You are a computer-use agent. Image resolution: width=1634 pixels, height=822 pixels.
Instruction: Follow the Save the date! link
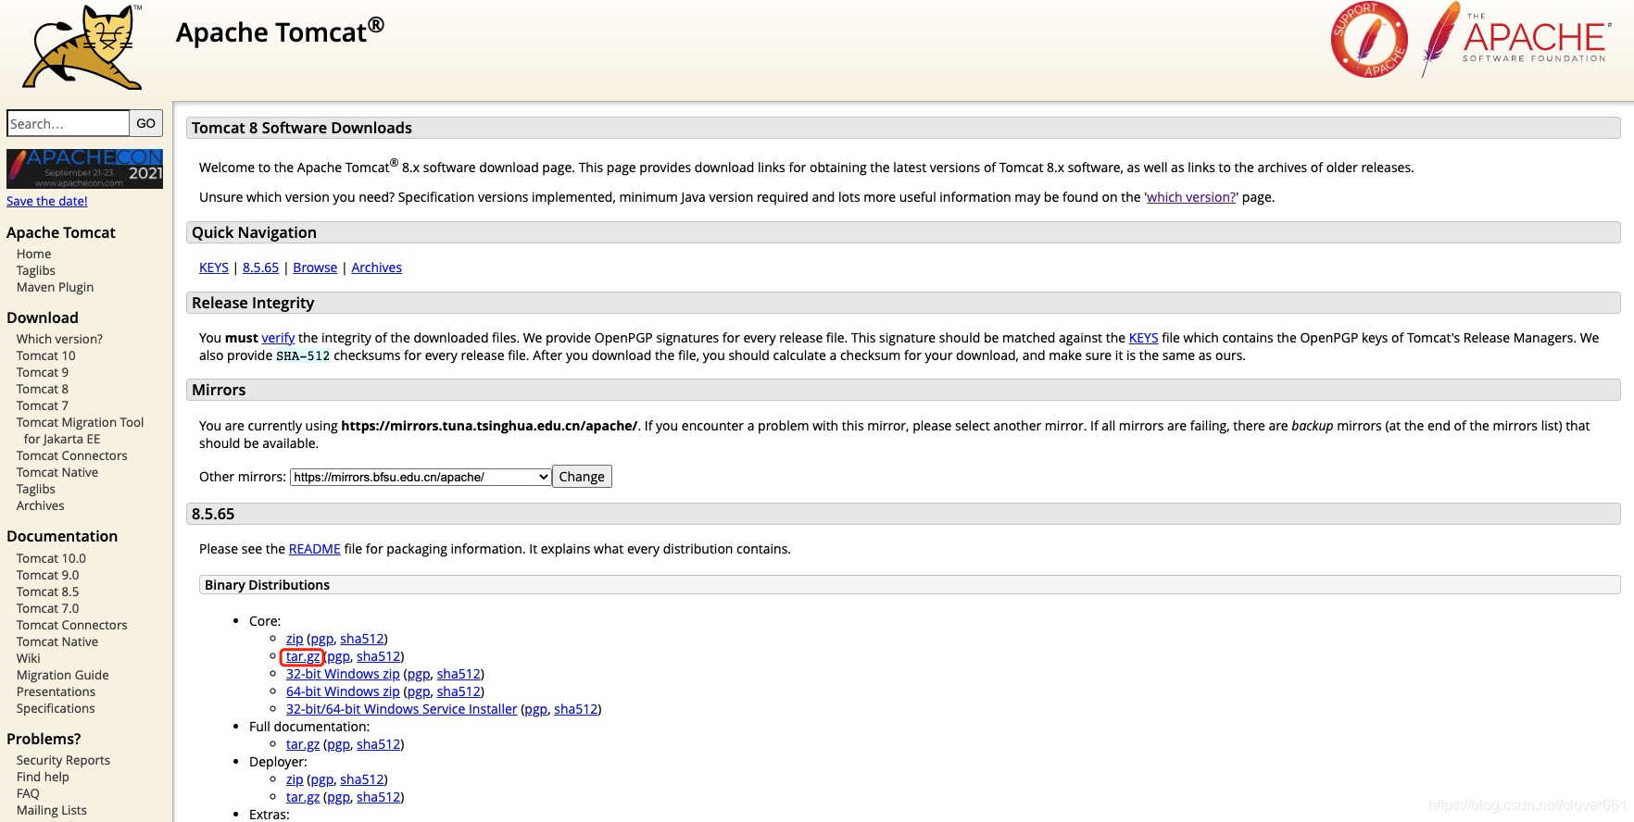click(x=47, y=201)
